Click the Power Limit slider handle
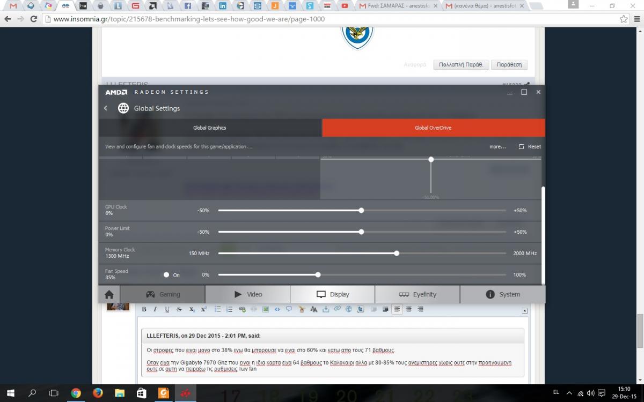Image resolution: width=644 pixels, height=402 pixels. tap(361, 232)
